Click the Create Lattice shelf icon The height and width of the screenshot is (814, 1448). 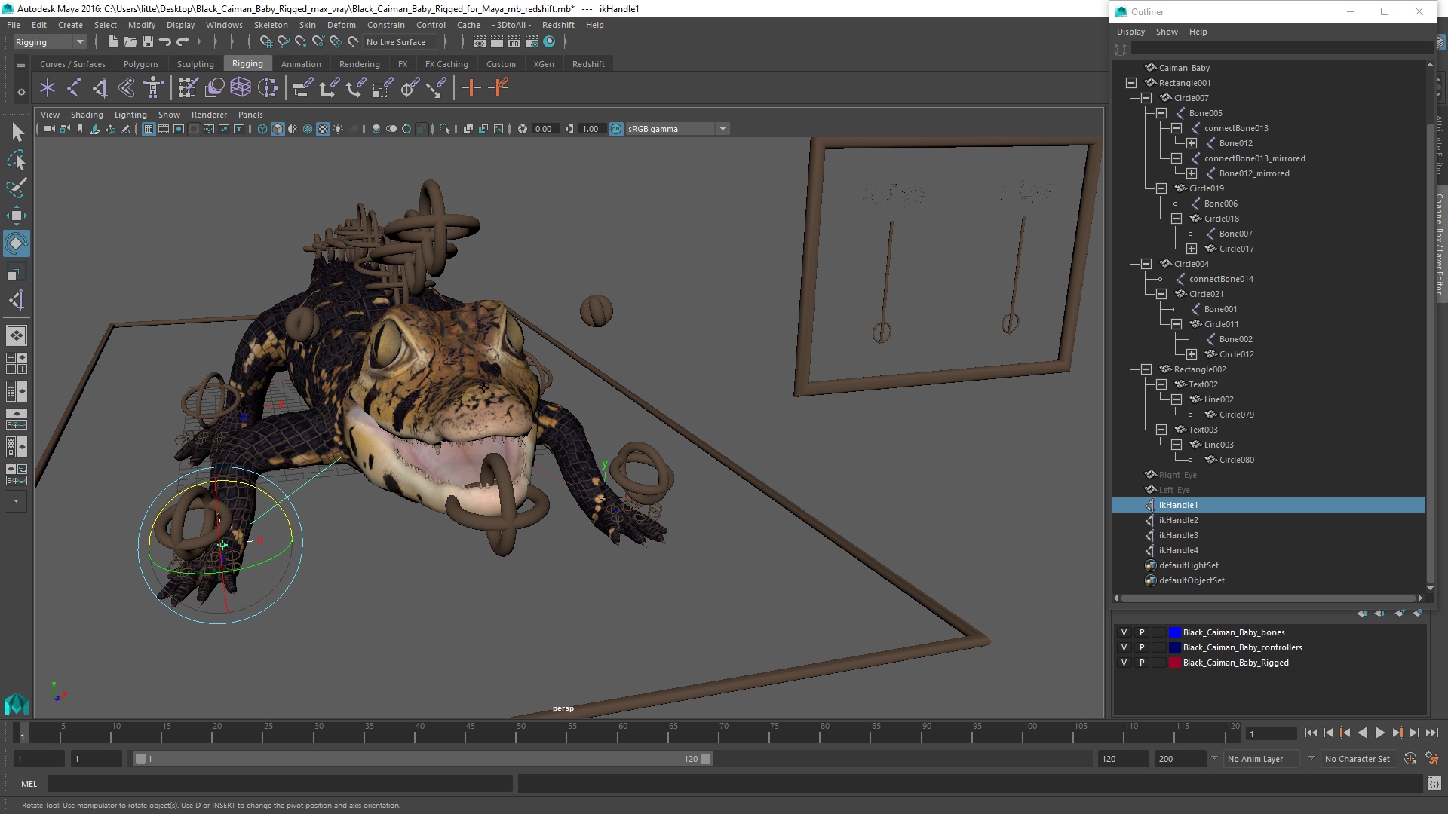[241, 88]
